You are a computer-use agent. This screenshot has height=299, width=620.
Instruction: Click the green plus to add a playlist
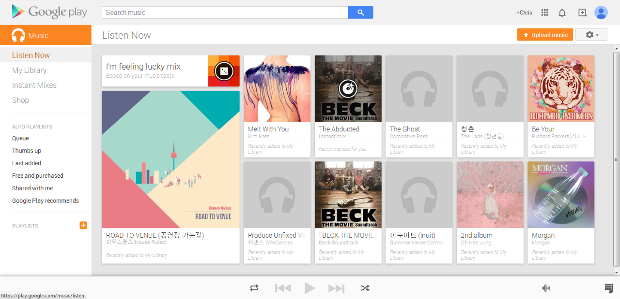[x=83, y=225]
